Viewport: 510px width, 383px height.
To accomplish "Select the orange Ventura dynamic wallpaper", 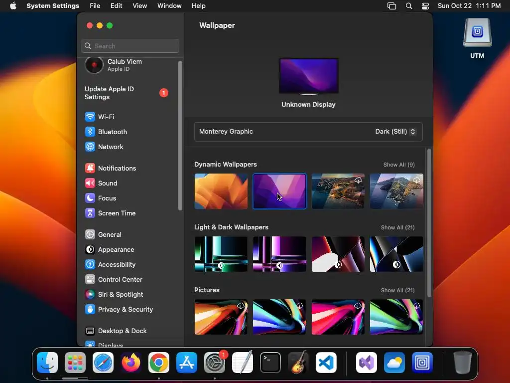I will pos(221,191).
